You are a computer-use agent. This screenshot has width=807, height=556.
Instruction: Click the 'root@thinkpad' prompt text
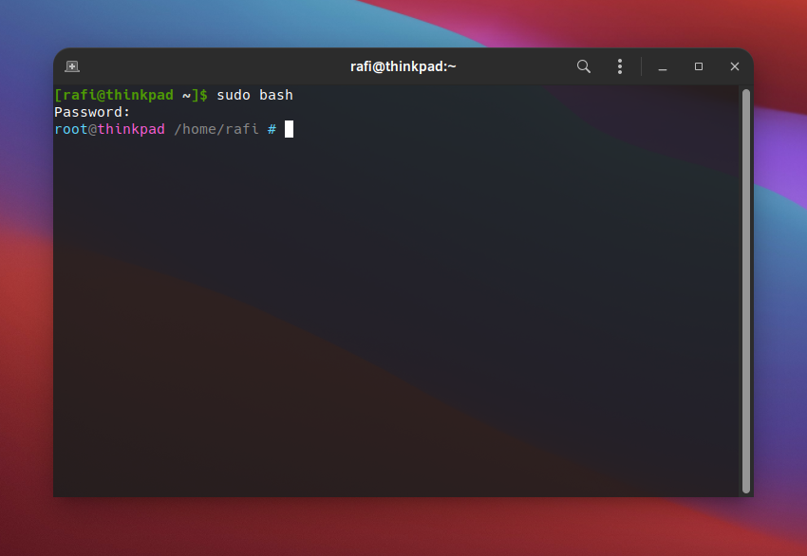[109, 129]
